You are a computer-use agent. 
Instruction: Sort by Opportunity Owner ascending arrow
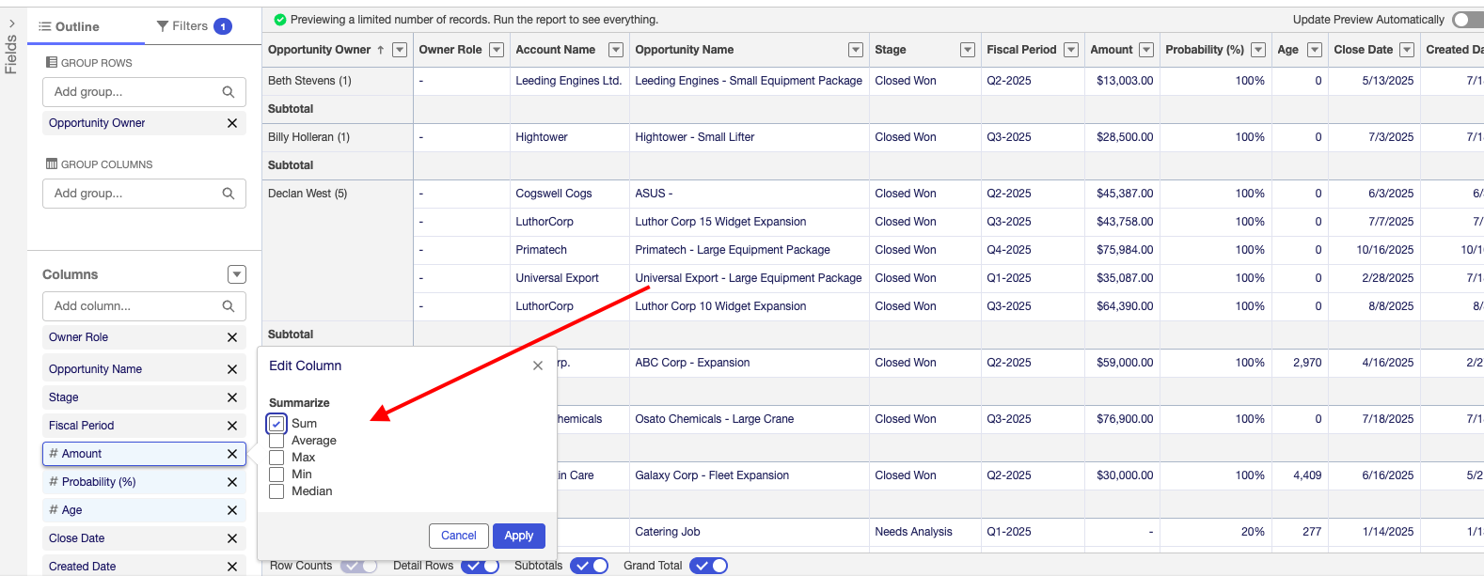click(381, 50)
